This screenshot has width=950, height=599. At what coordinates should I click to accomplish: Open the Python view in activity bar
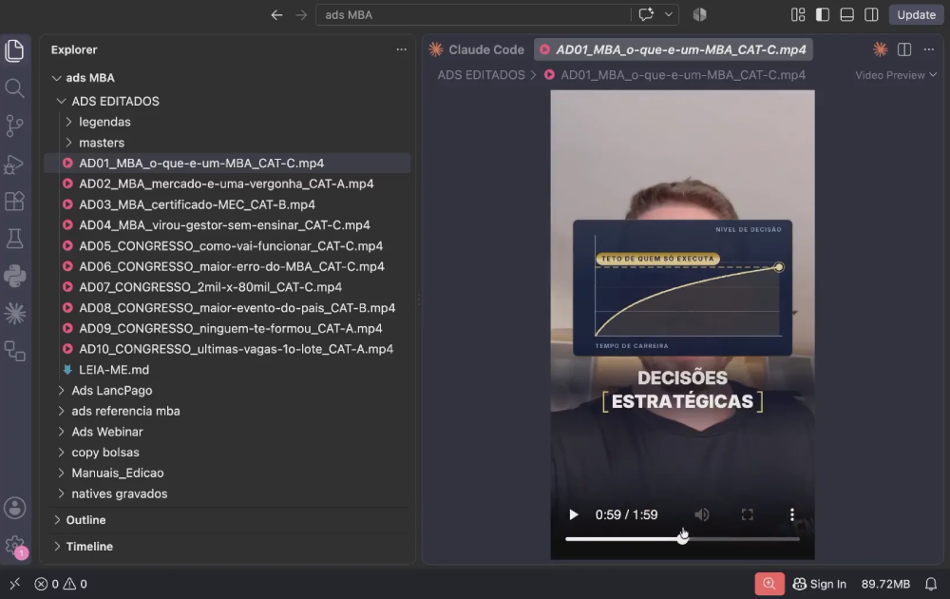point(14,276)
